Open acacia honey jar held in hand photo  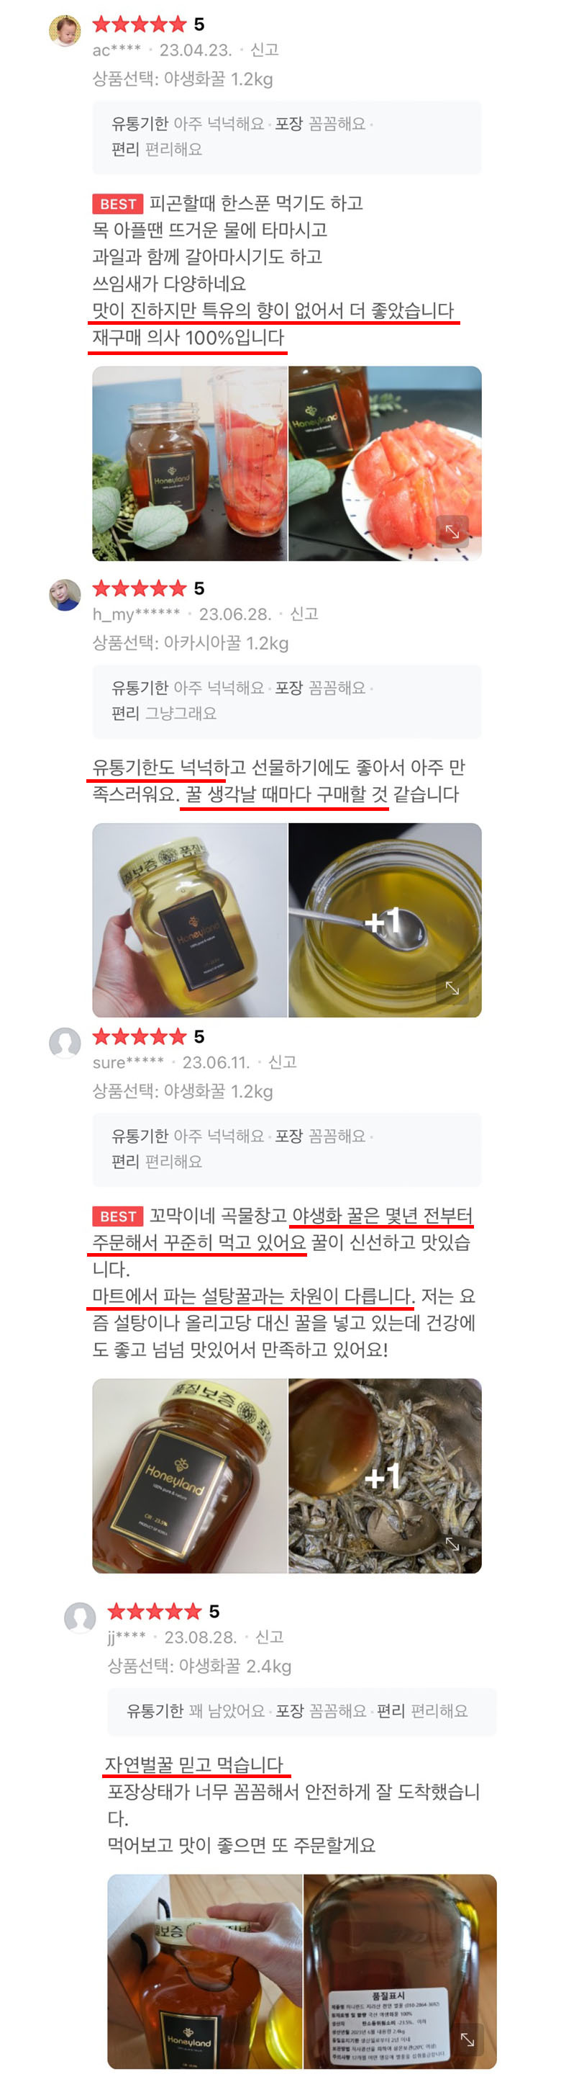pyautogui.click(x=190, y=920)
